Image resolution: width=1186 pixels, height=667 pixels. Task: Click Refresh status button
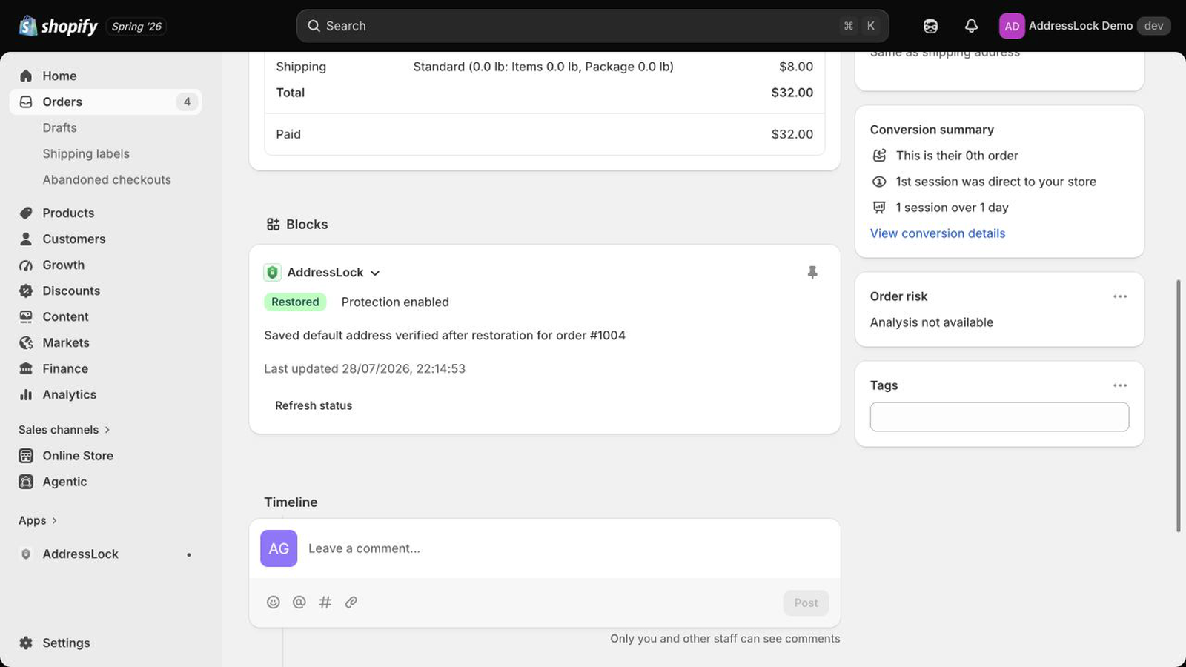click(x=314, y=405)
